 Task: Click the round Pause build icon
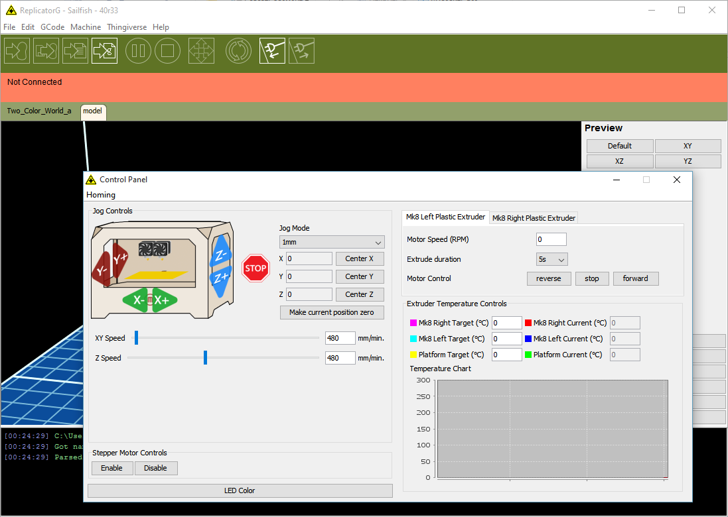pyautogui.click(x=138, y=50)
